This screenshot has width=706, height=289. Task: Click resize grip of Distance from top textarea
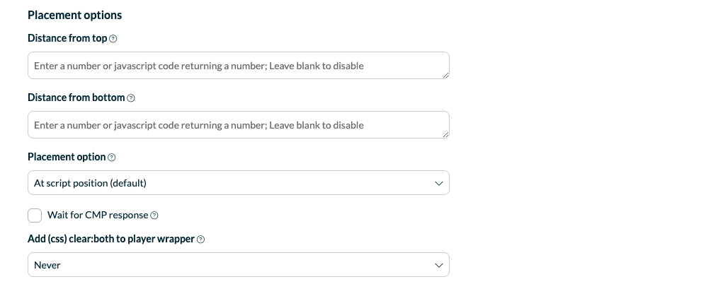(x=445, y=75)
